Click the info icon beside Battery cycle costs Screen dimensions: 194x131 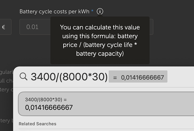100,12
